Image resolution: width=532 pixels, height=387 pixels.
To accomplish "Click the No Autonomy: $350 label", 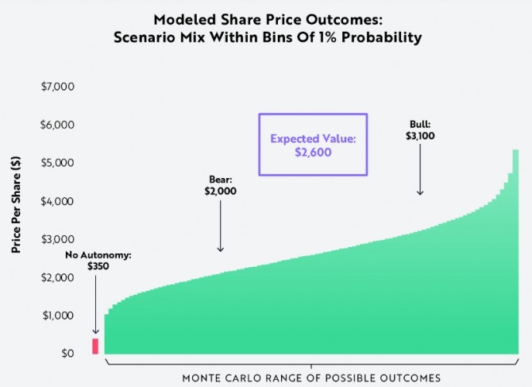I will tap(99, 261).
